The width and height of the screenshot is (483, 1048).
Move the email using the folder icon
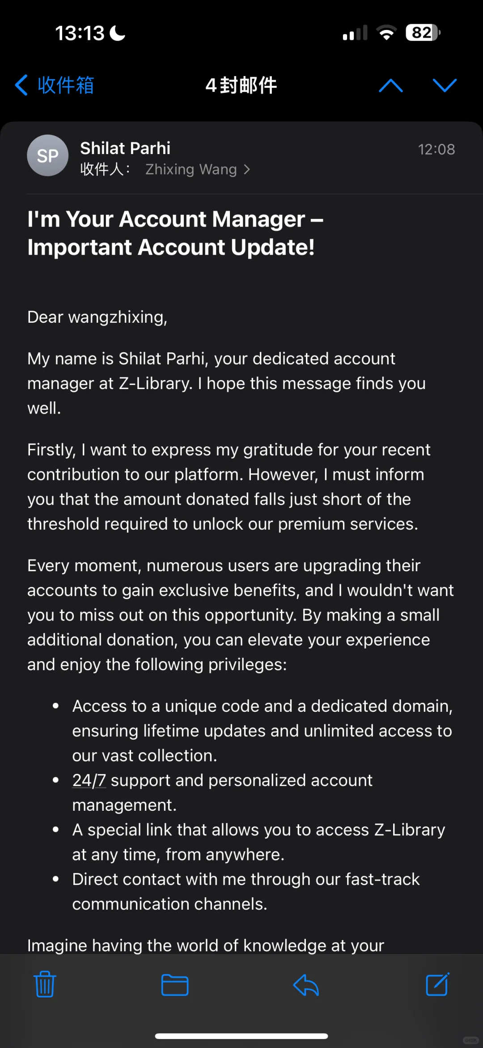pyautogui.click(x=174, y=985)
